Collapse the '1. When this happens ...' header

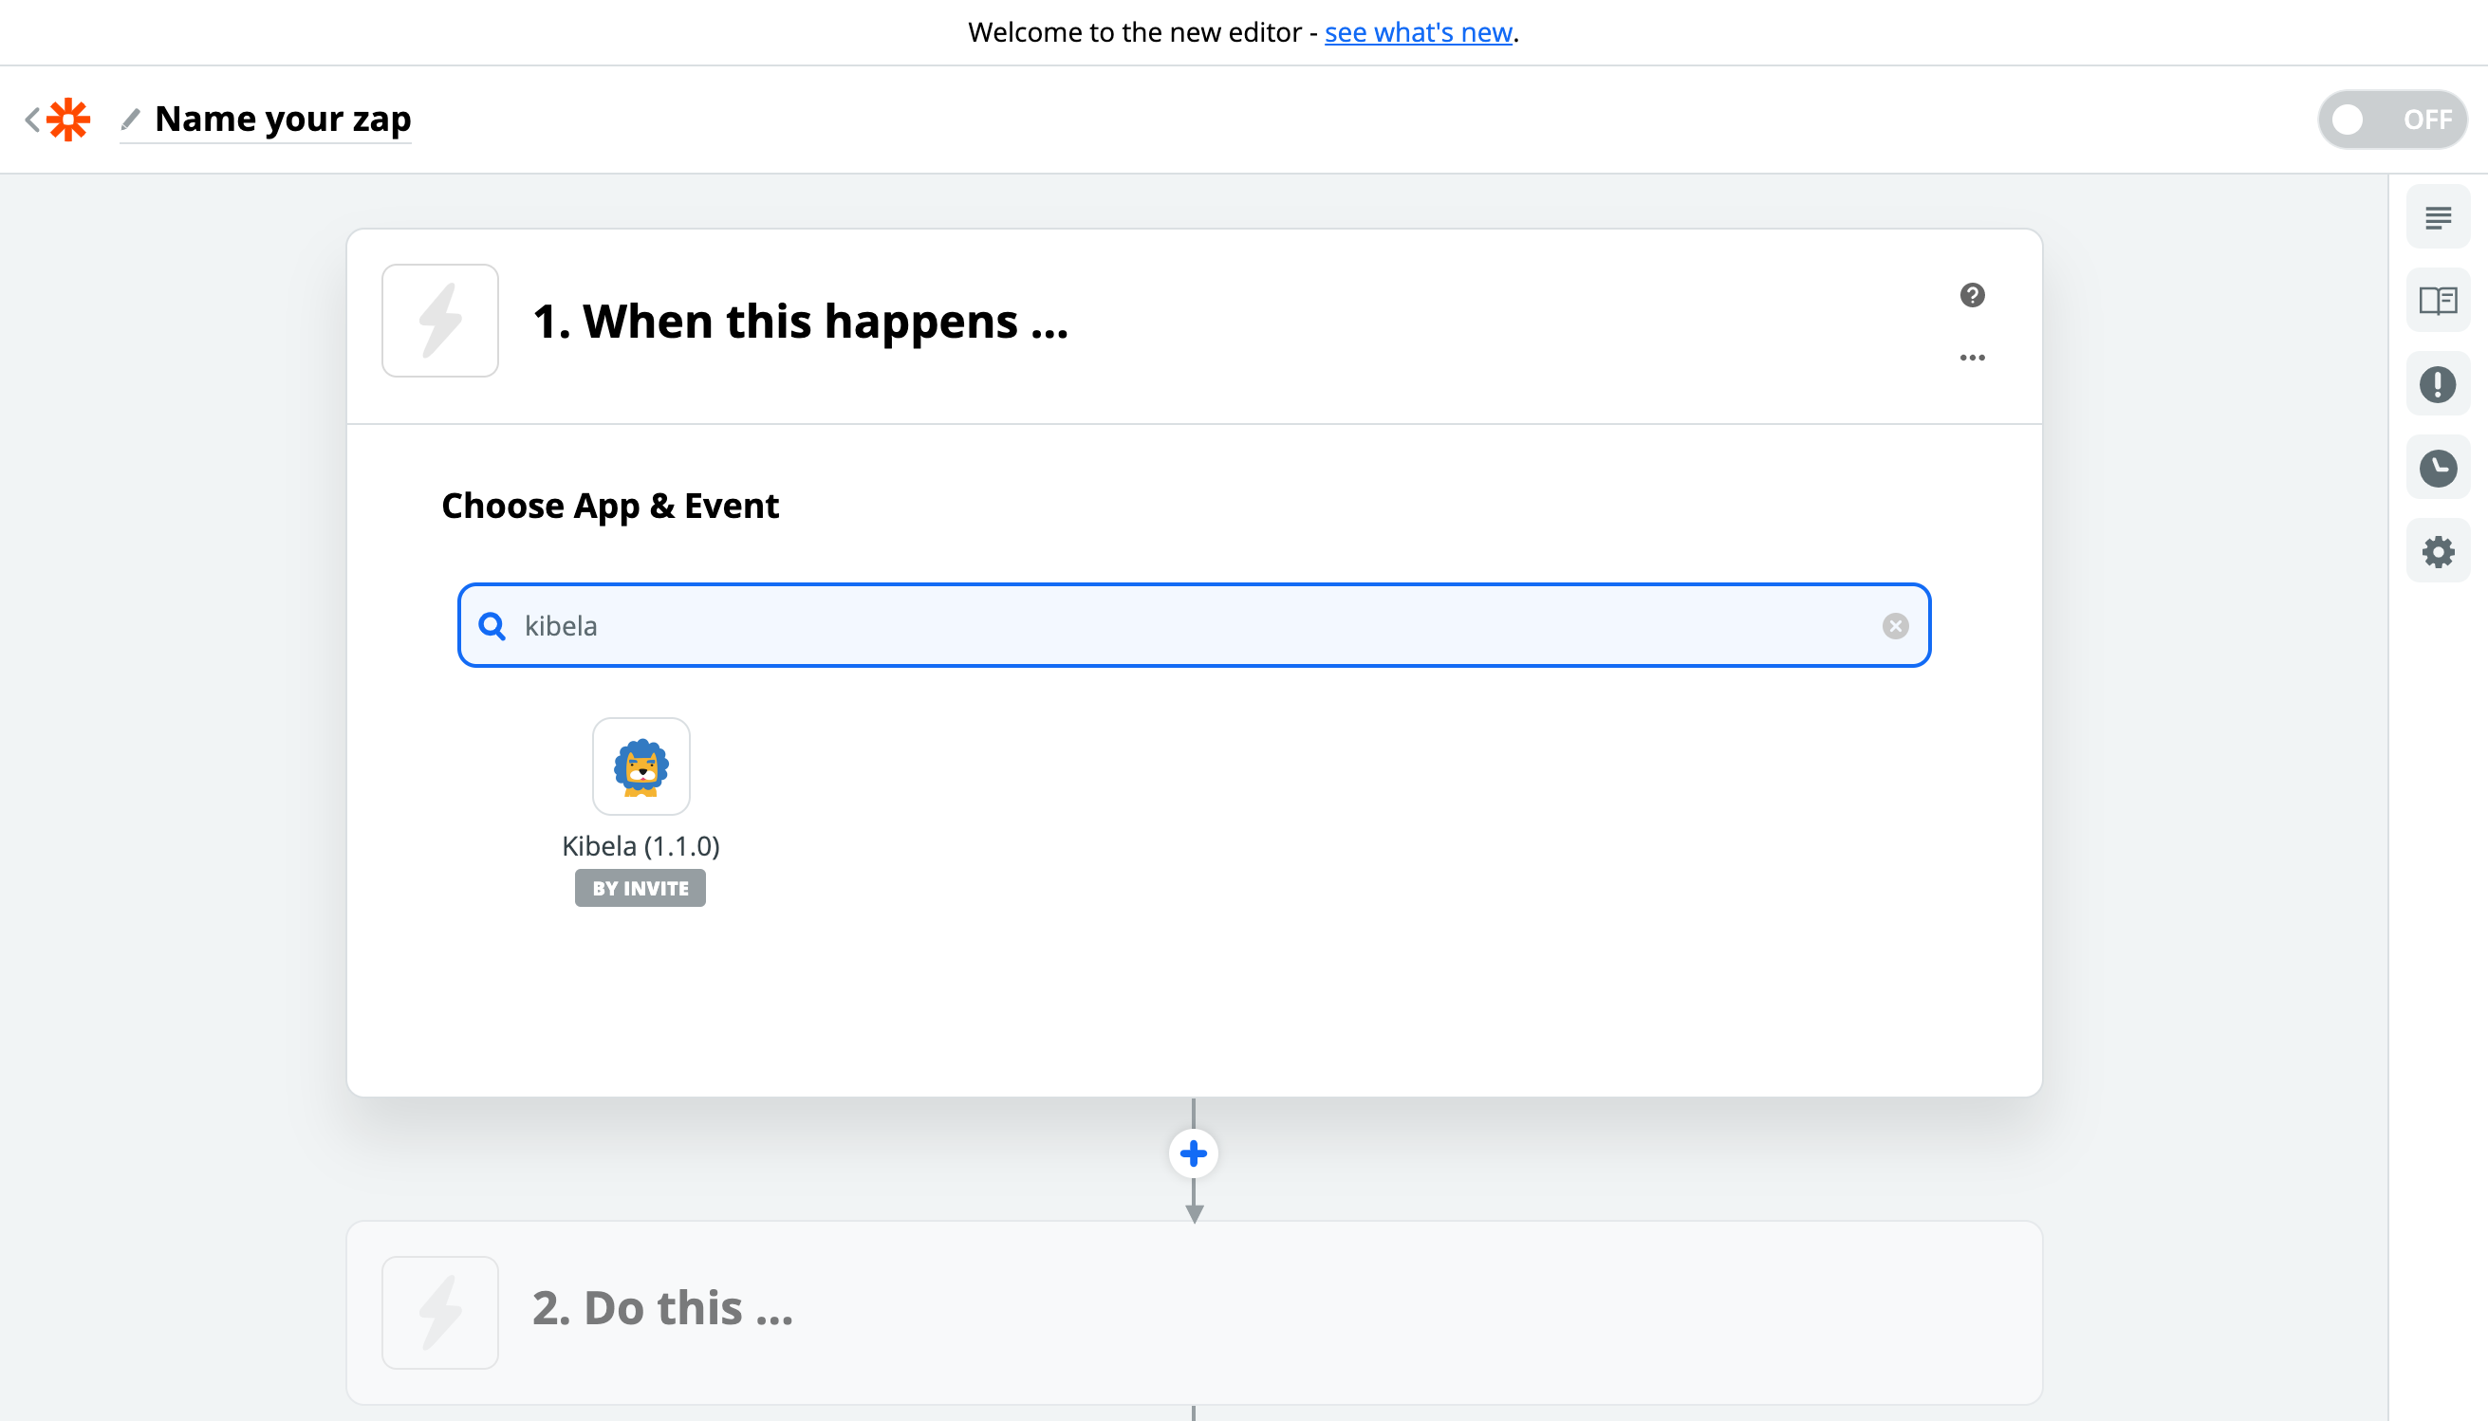click(800, 321)
